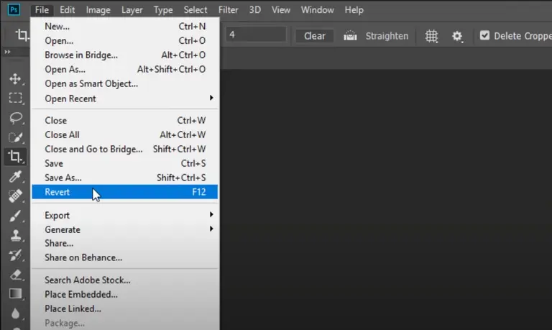Select the Crop tool in the toolbox
The height and width of the screenshot is (330, 552).
coord(15,156)
